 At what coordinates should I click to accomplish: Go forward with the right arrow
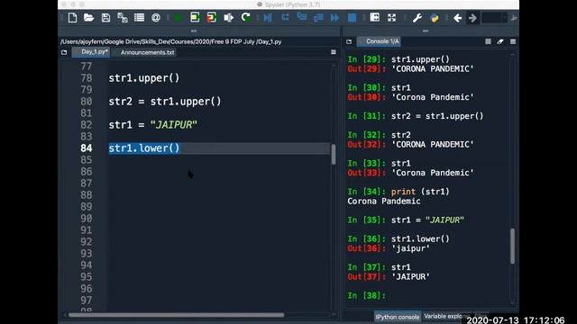pos(472,18)
